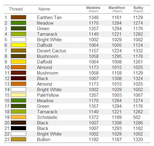The image size is (154, 146).
Task: Select the Desert Cactus name text
Action: [51, 51]
